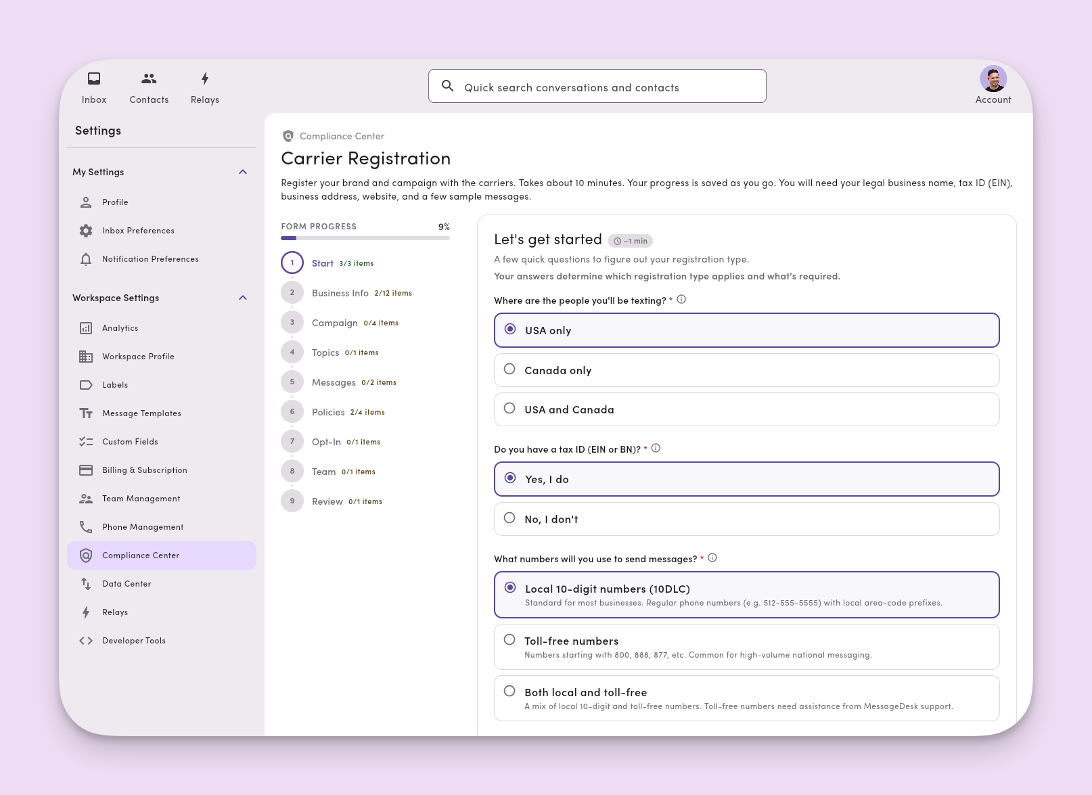This screenshot has width=1092, height=795.
Task: Click the Message Templates text icon
Action: pyautogui.click(x=86, y=413)
